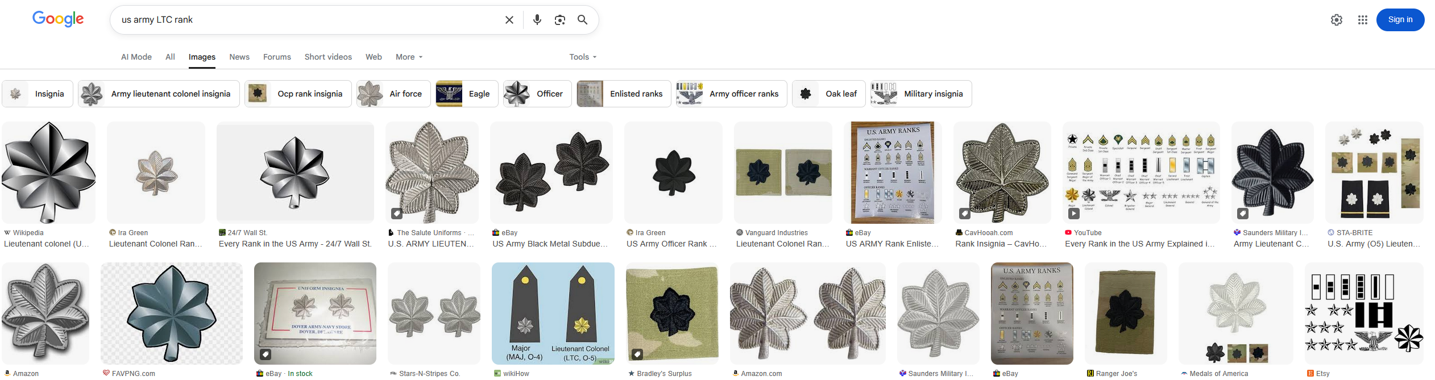Switch to AI Mode tab
This screenshot has width=1435, height=380.
click(x=136, y=57)
